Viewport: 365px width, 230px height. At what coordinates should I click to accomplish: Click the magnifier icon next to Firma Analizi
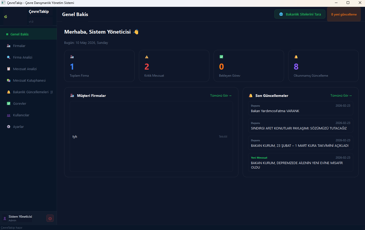click(x=9, y=57)
